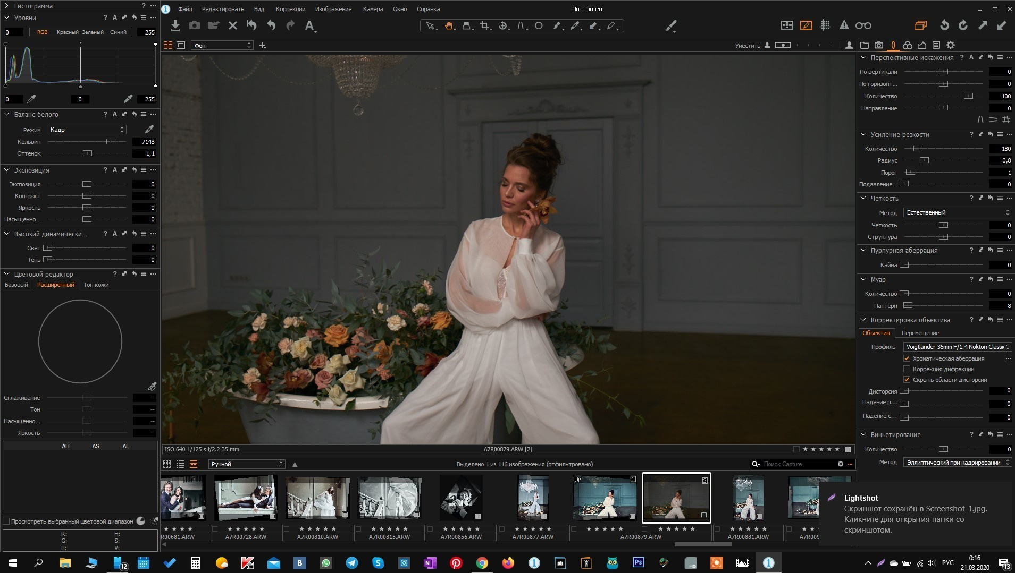This screenshot has width=1015, height=573.
Task: Select the Crop tool in the toolbar
Action: tap(484, 25)
